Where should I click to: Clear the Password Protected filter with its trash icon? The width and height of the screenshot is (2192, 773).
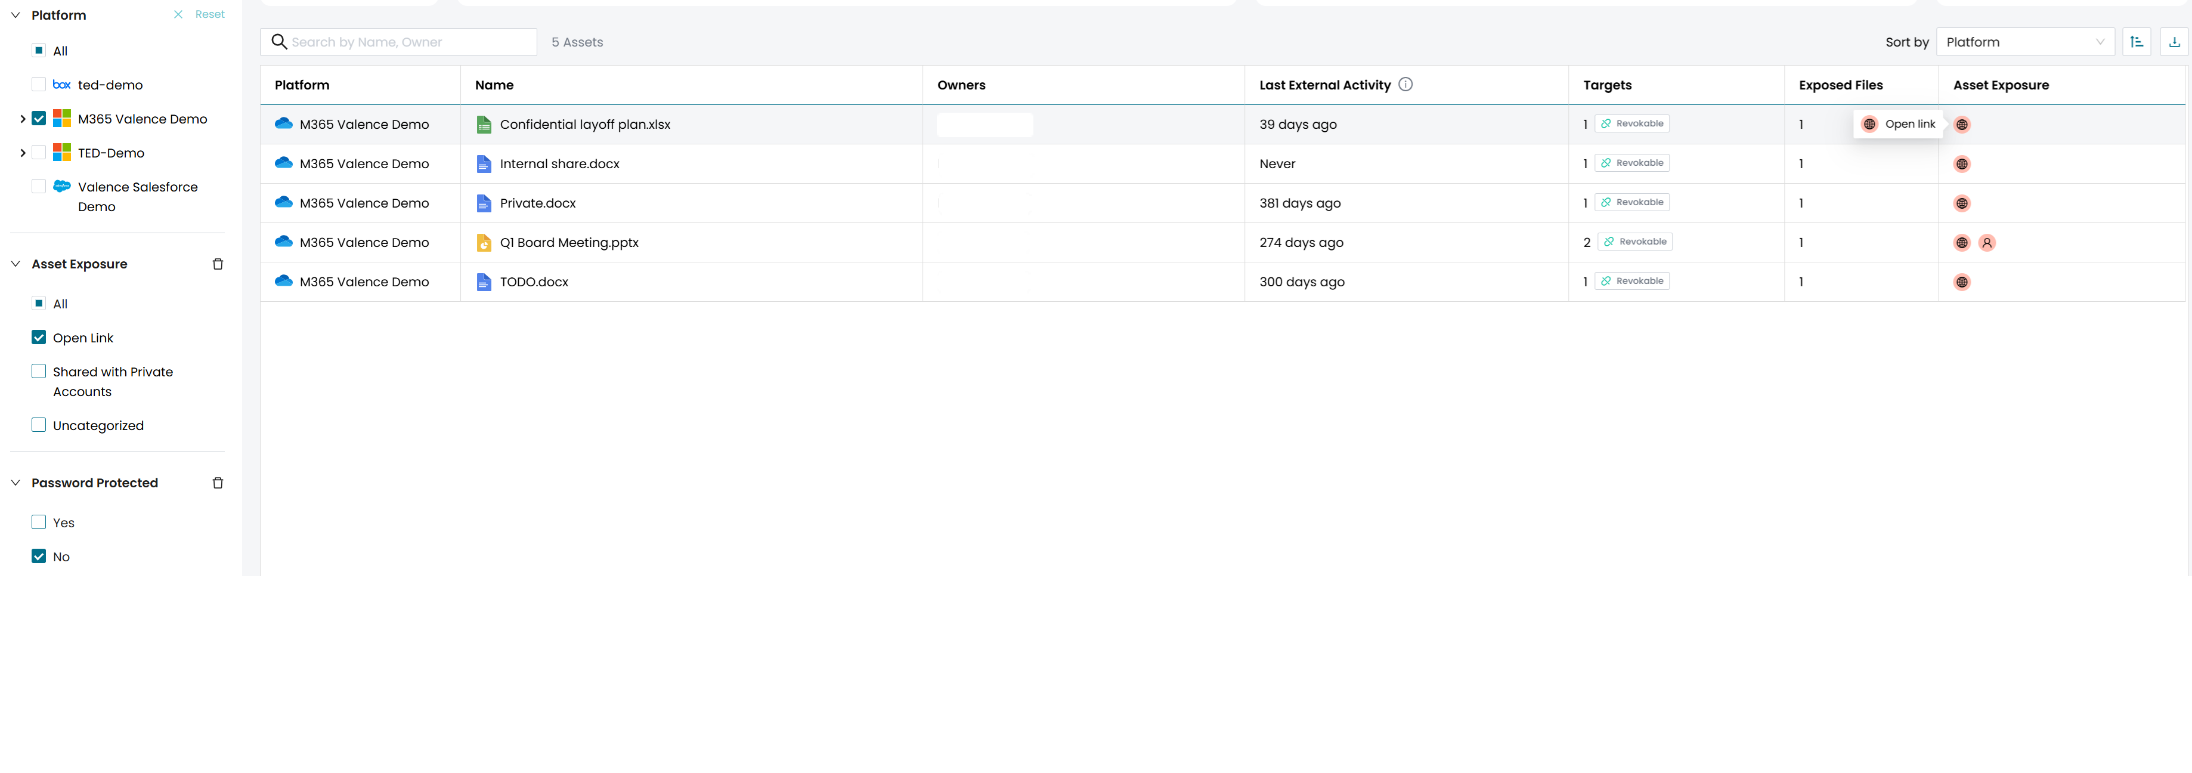(x=218, y=483)
